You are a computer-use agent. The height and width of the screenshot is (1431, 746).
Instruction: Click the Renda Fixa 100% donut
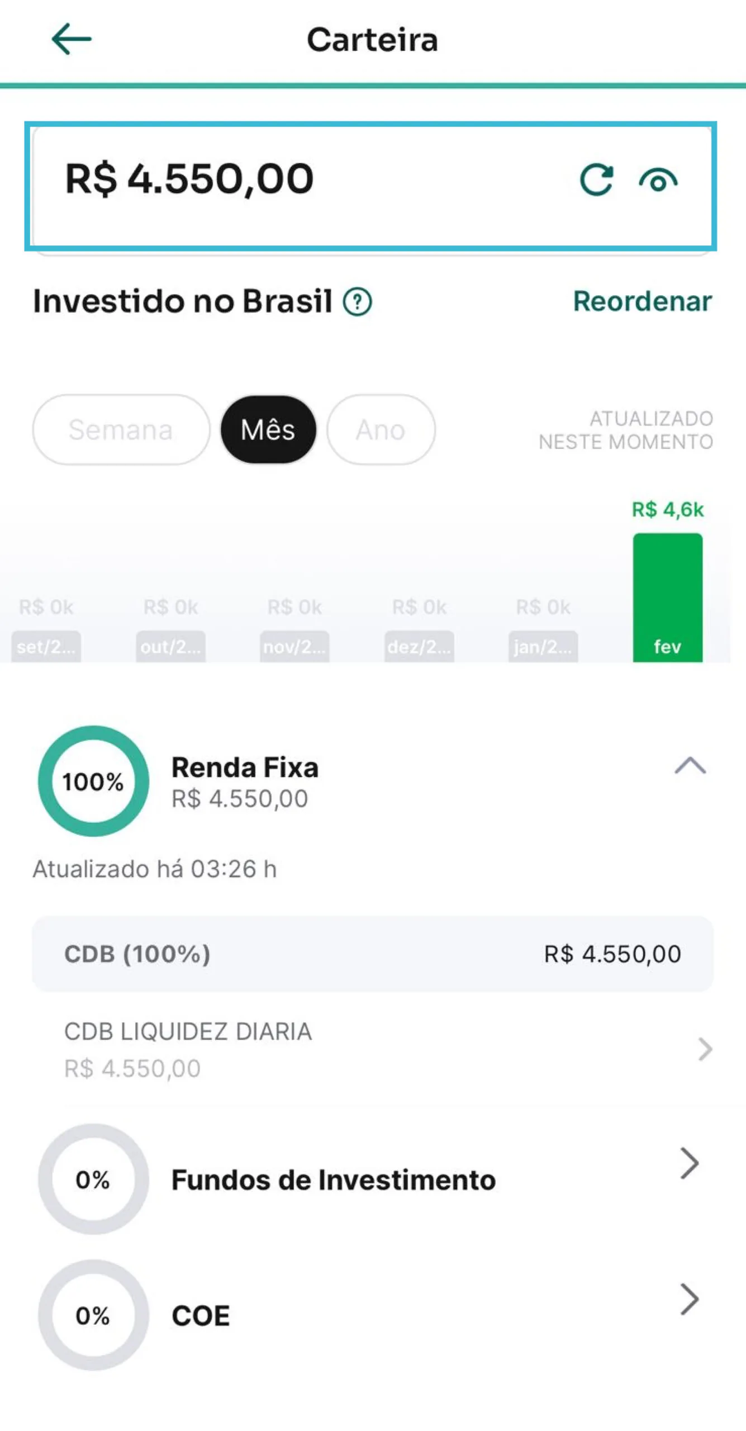[x=93, y=780]
